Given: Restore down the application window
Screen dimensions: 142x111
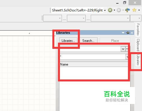Looking at the screenshot, I should coord(125,3).
